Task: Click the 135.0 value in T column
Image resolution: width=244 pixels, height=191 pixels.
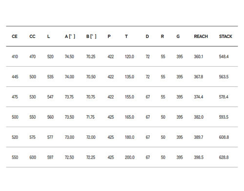Action: [129, 76]
